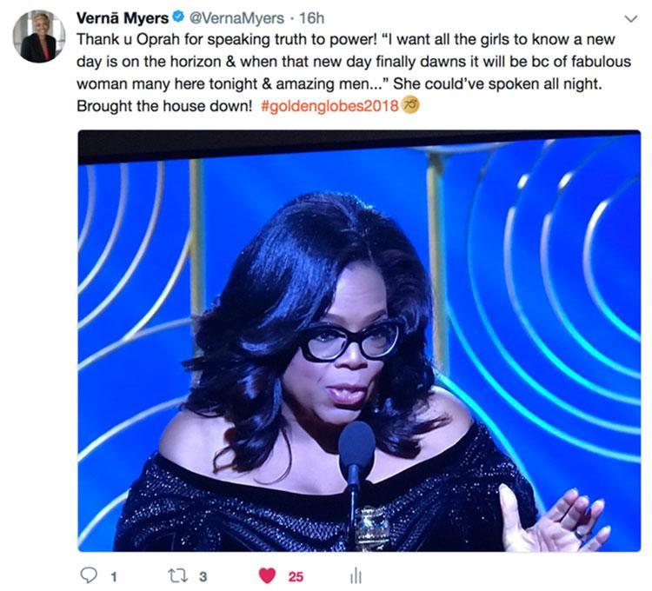
Task: Open tweet activity bar chart icon
Action: coord(356,576)
